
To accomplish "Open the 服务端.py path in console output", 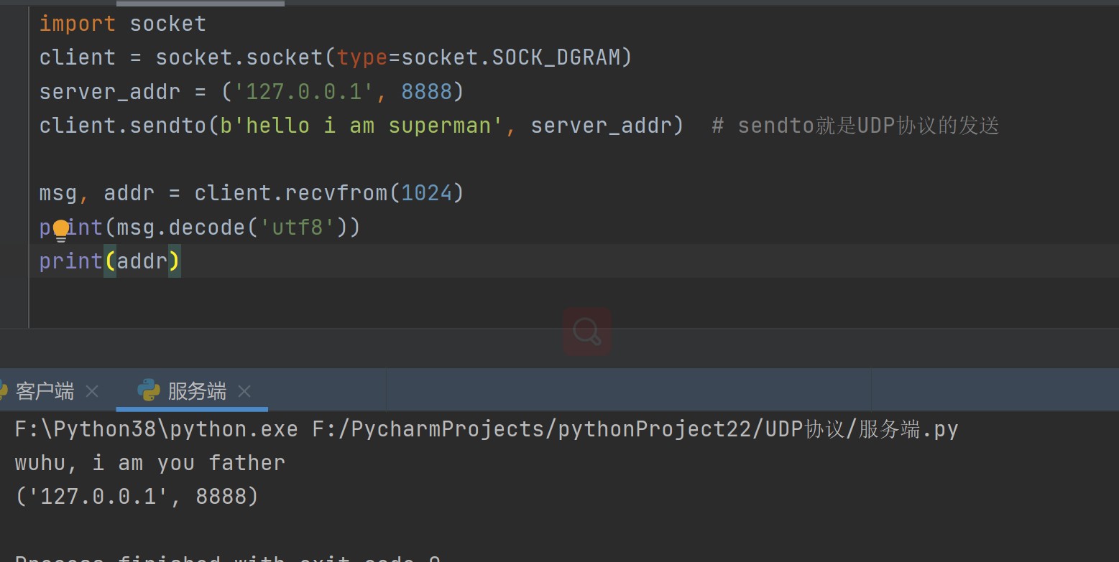I will tap(635, 429).
